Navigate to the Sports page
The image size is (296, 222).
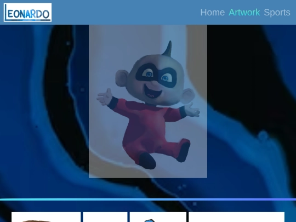coord(277,13)
